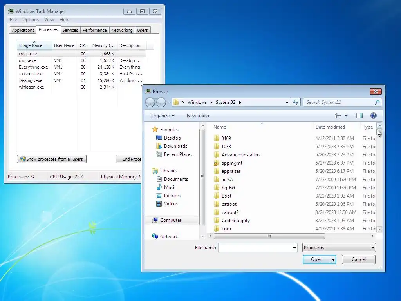Click the search magnifier in Search System32

(x=377, y=102)
